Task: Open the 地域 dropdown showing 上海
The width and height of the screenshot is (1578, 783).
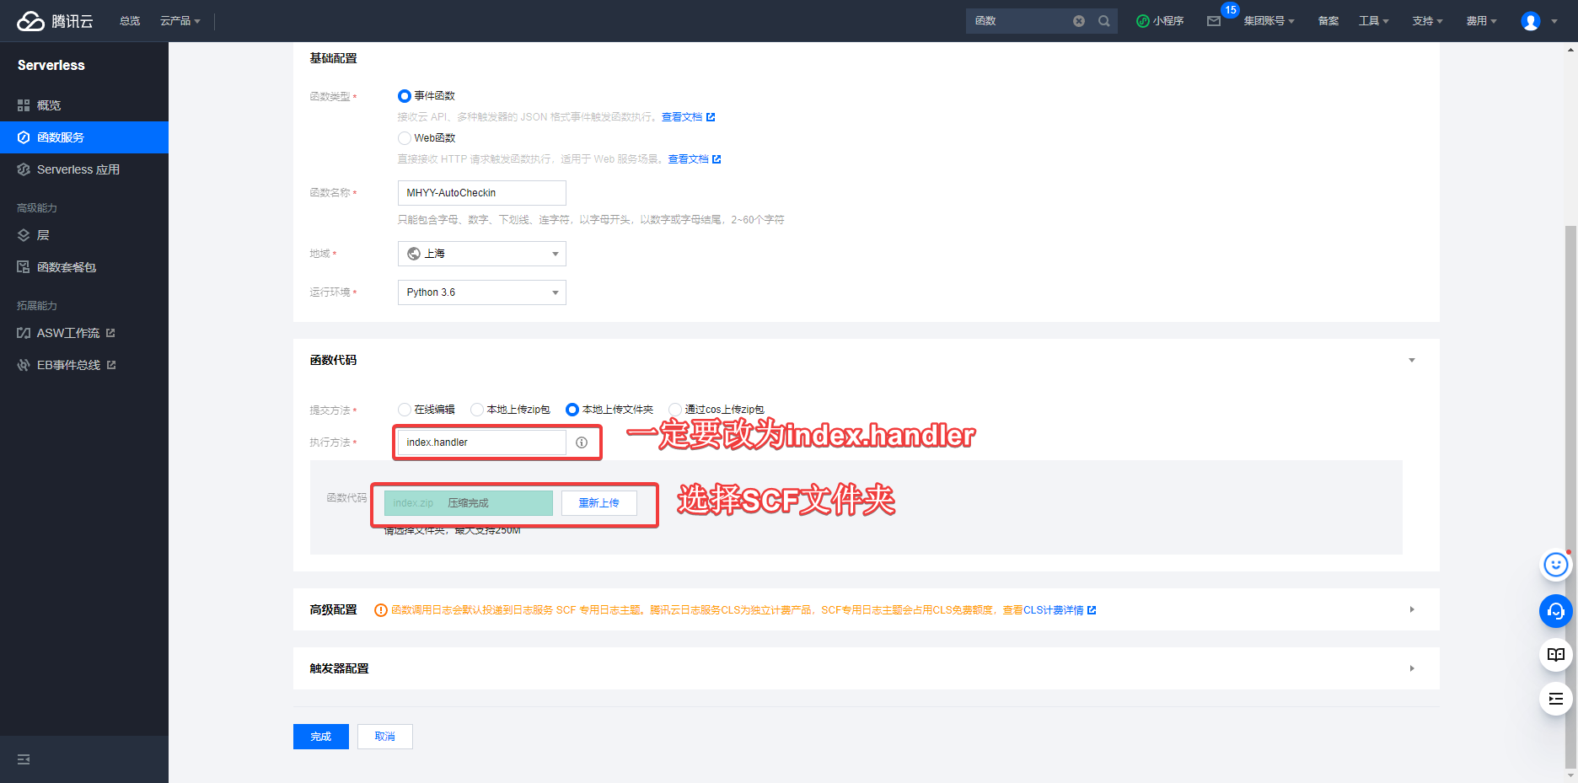Action: (x=481, y=254)
